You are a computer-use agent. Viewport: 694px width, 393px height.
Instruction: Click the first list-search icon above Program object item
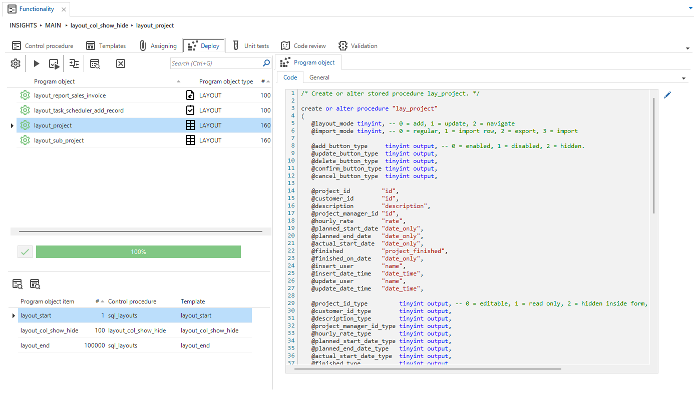18,284
